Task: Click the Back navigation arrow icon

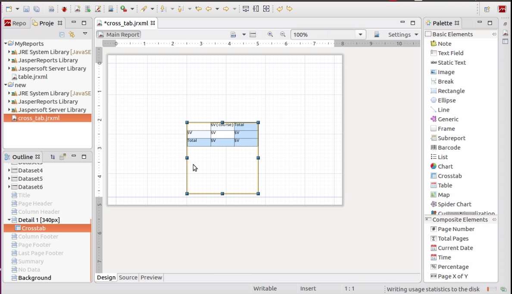Action: coord(209,9)
